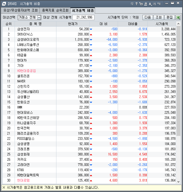183x192 pixels.
Task: Select the 삼성전자 row name
Action: [x=23, y=29]
